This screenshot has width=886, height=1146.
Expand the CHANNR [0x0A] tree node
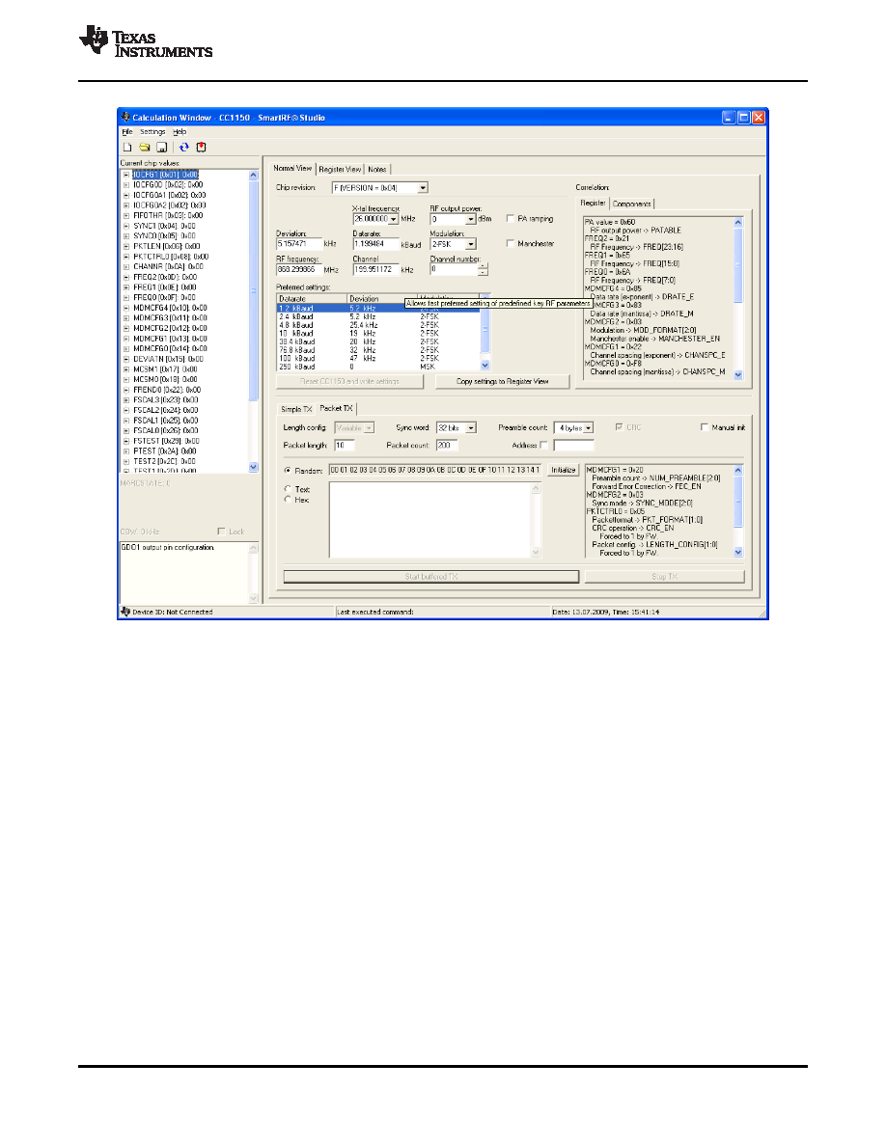(126, 267)
